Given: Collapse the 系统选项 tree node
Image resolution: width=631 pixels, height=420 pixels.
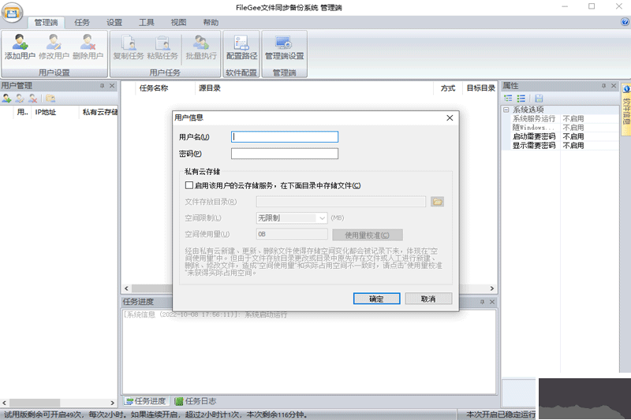Looking at the screenshot, I should 506,110.
